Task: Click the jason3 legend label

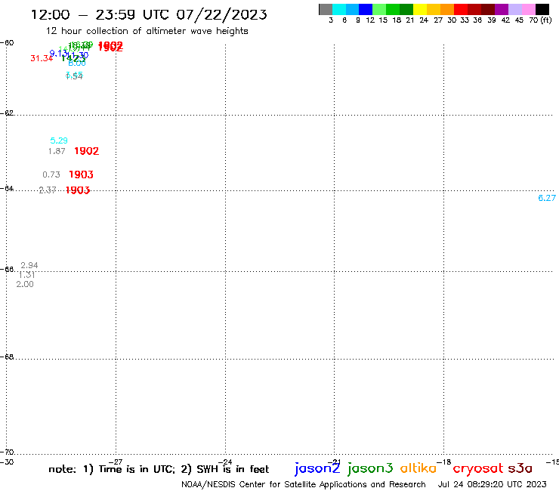Action: pos(370,468)
